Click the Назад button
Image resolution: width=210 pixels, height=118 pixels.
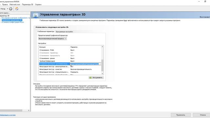click(3, 9)
